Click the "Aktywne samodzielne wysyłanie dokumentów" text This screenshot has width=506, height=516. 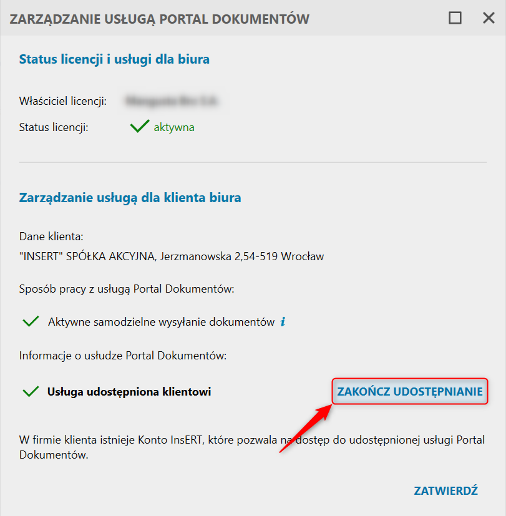tap(161, 322)
